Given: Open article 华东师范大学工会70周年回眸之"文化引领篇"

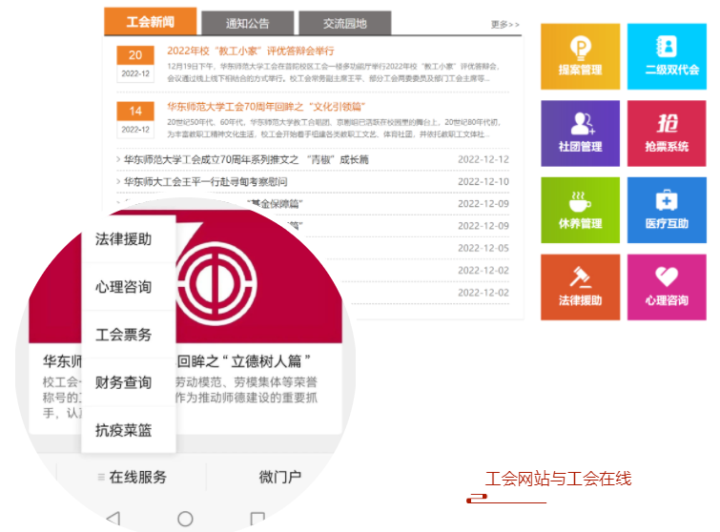Looking at the screenshot, I should 266,107.
